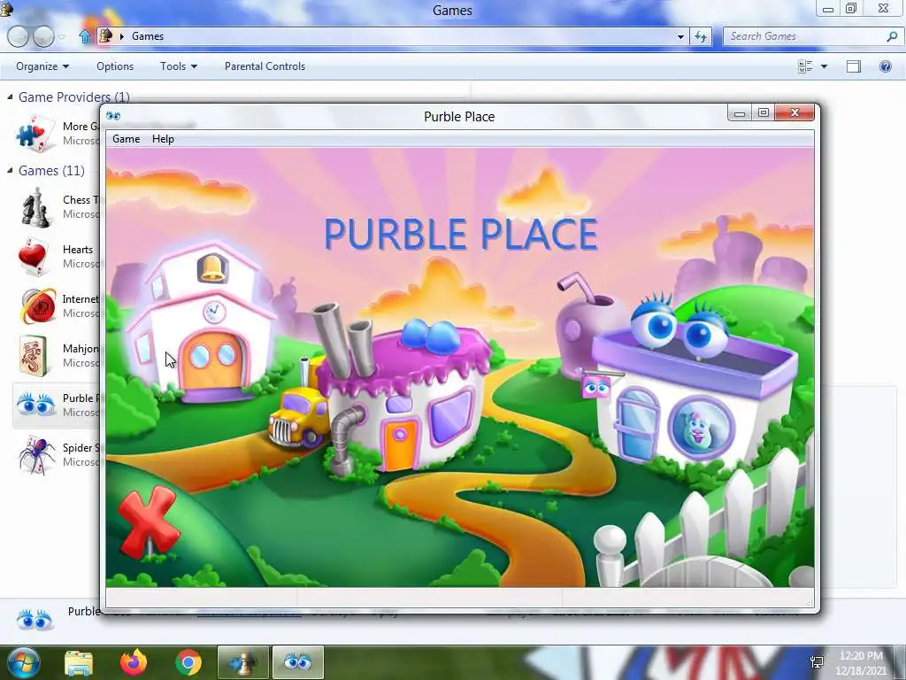Screen dimensions: 906x680
Task: Click Purble Place taskbar button
Action: click(298, 662)
